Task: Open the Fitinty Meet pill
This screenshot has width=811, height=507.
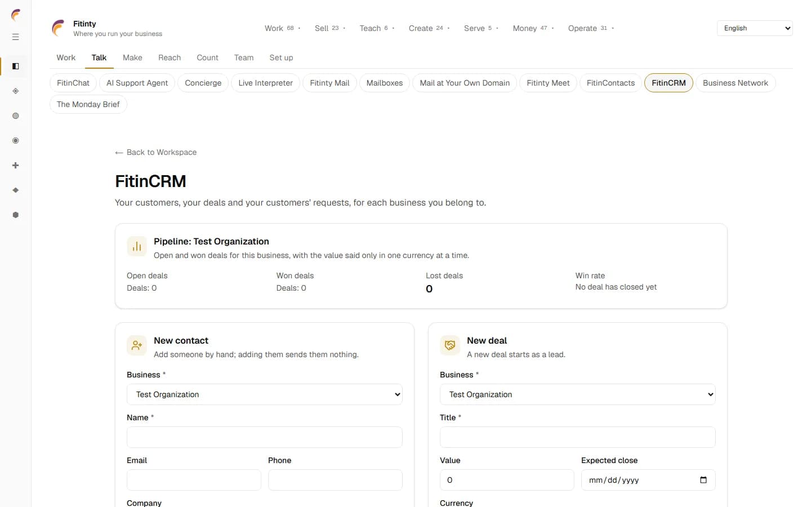Action: point(548,83)
